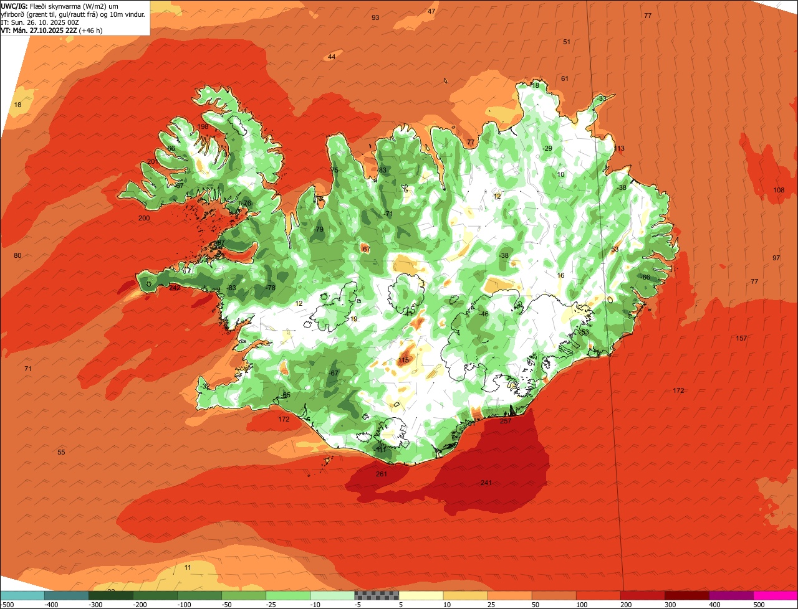Click purple legend swatch between 400 and 500
The image size is (798, 609).
point(731,595)
